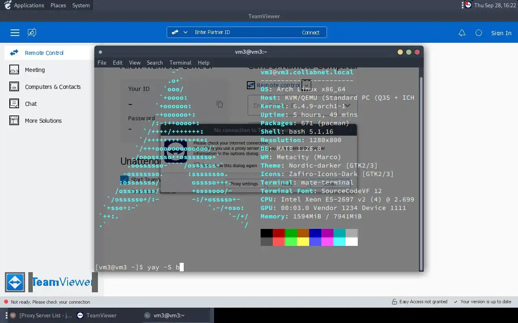The width and height of the screenshot is (518, 323).
Task: Minimize the terminal with yellow button
Action: coord(400,52)
